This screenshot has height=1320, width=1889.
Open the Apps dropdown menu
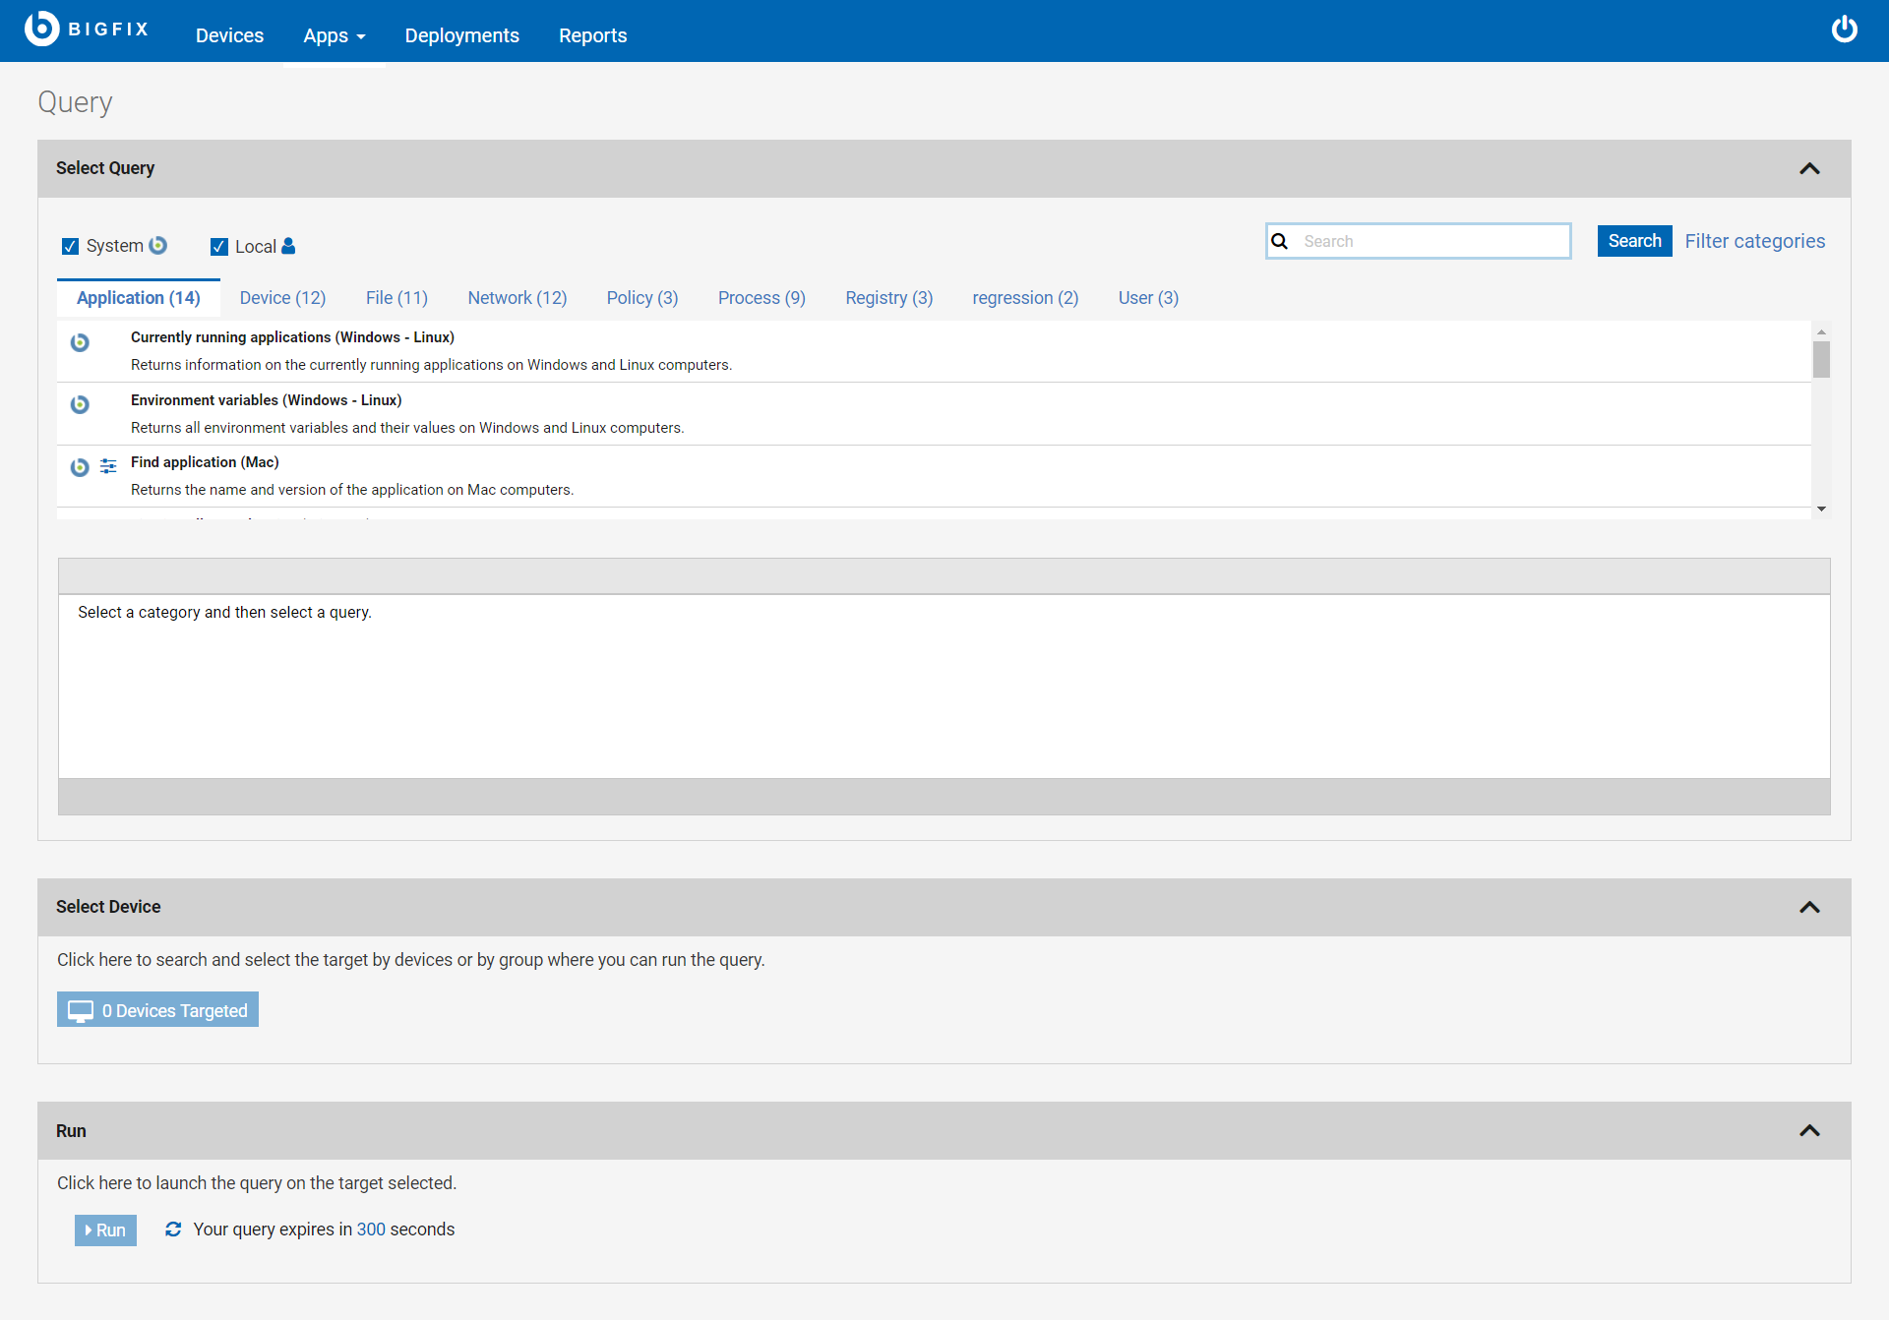[334, 35]
